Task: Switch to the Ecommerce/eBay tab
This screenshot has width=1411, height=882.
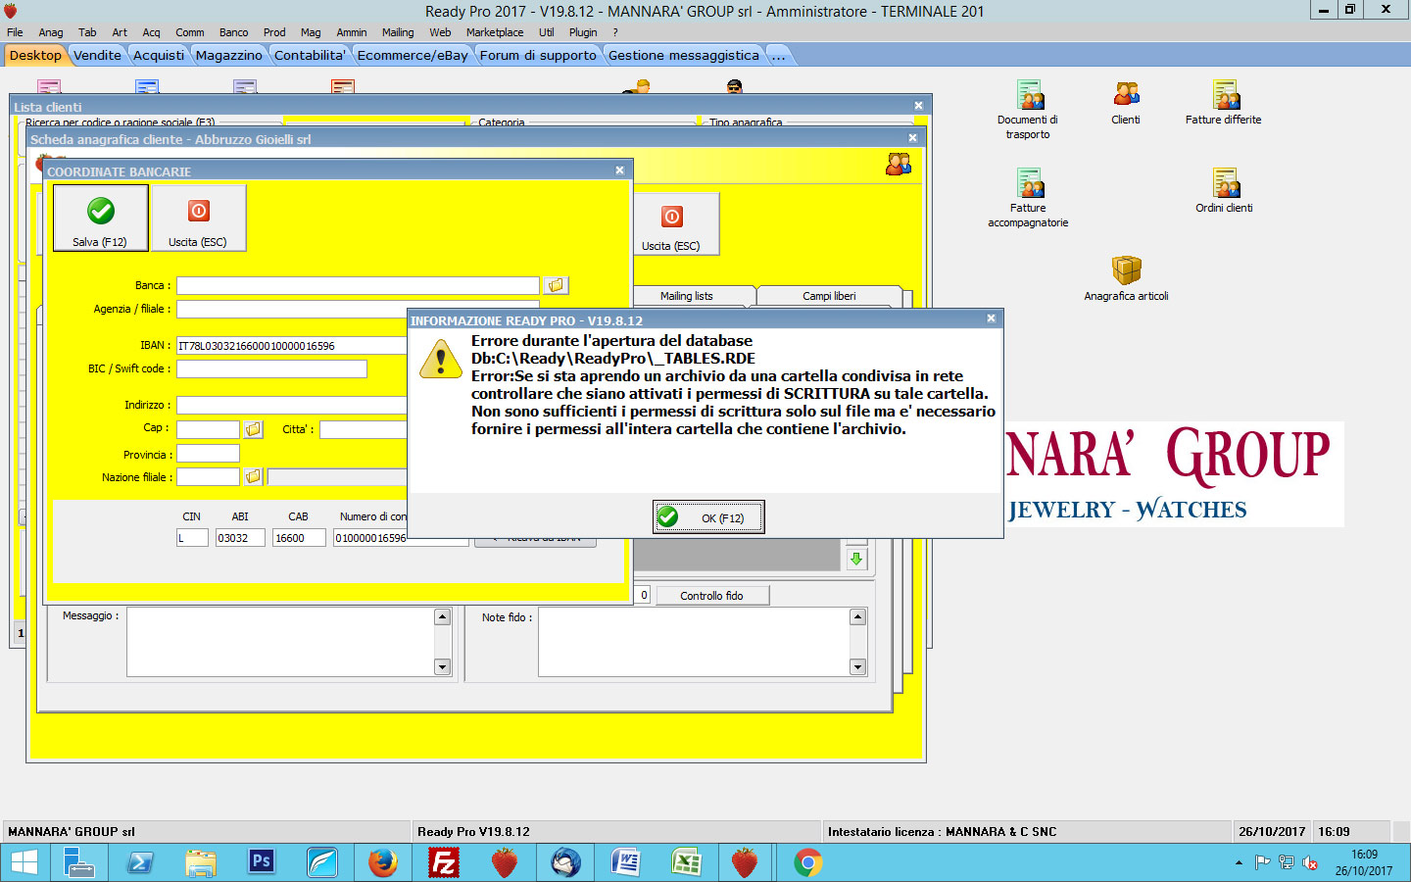Action: [413, 55]
